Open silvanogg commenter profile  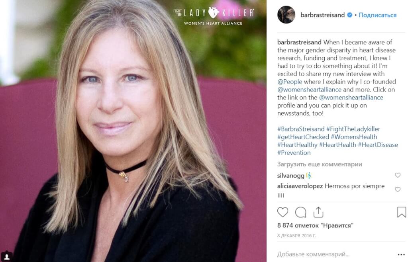pos(290,176)
